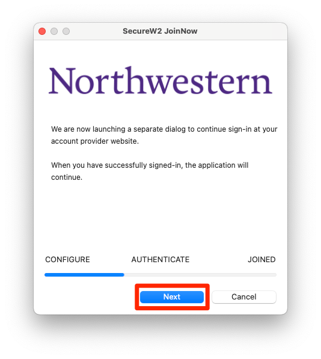Click the word "dialog" in first paragraph
The height and width of the screenshot is (359, 321).
[176, 129]
